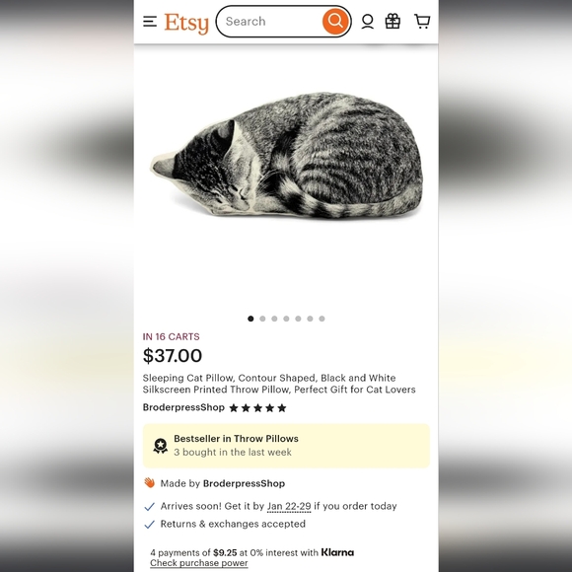This screenshot has width=572, height=572.
Task: Select the fourth image carousel dot
Action: coord(286,319)
